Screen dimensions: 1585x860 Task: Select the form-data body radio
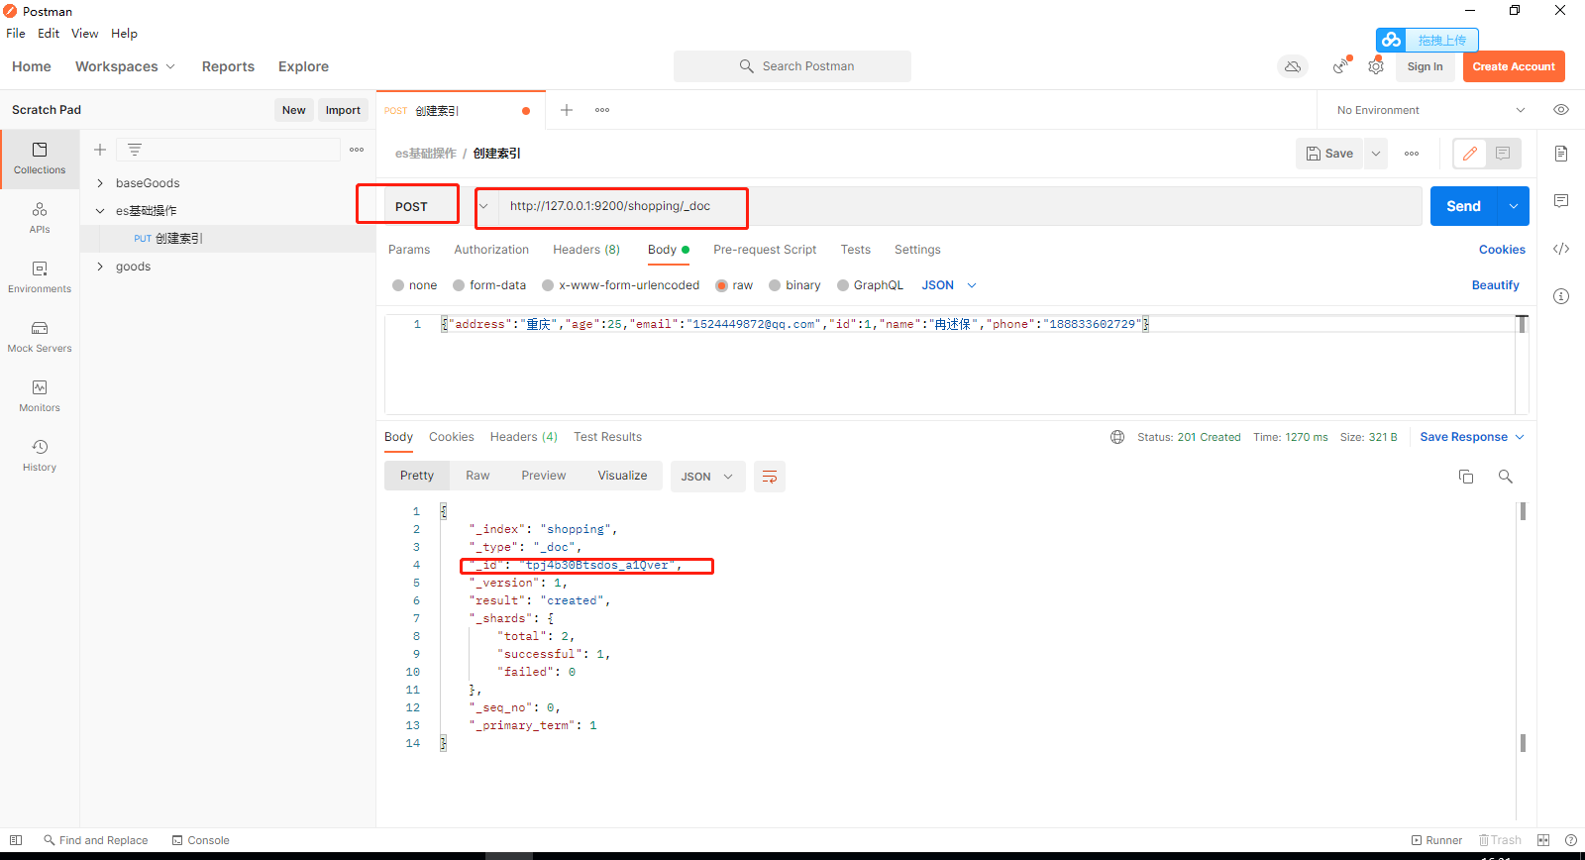click(x=459, y=285)
